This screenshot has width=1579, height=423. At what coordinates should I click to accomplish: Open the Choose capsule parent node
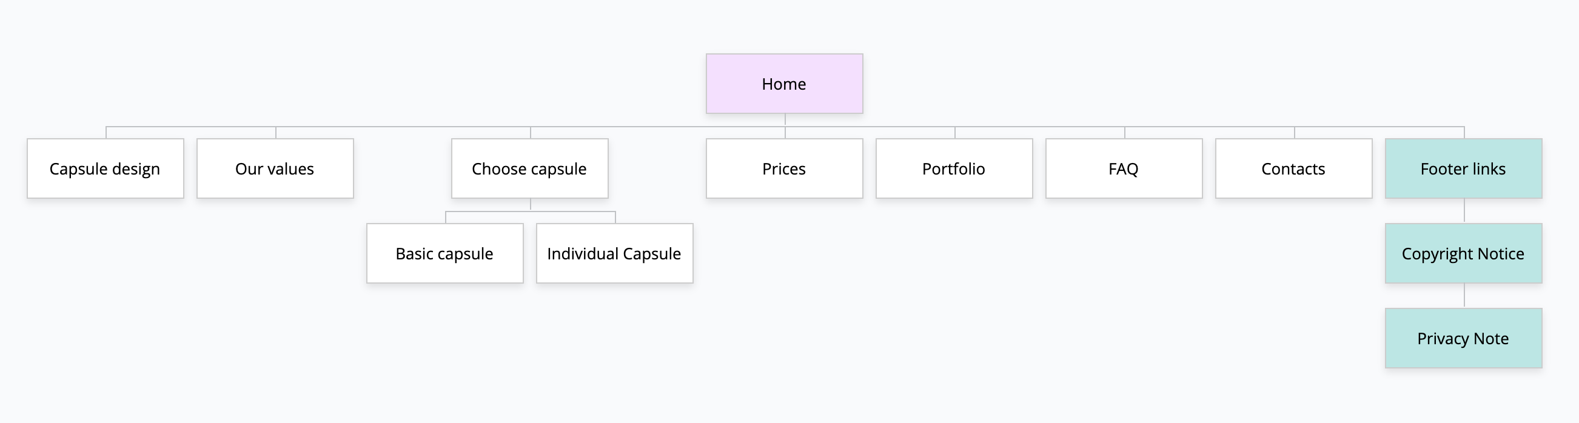[x=530, y=168]
